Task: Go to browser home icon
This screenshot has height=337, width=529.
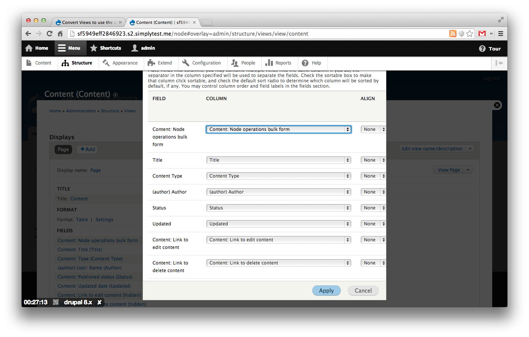Action: point(60,34)
